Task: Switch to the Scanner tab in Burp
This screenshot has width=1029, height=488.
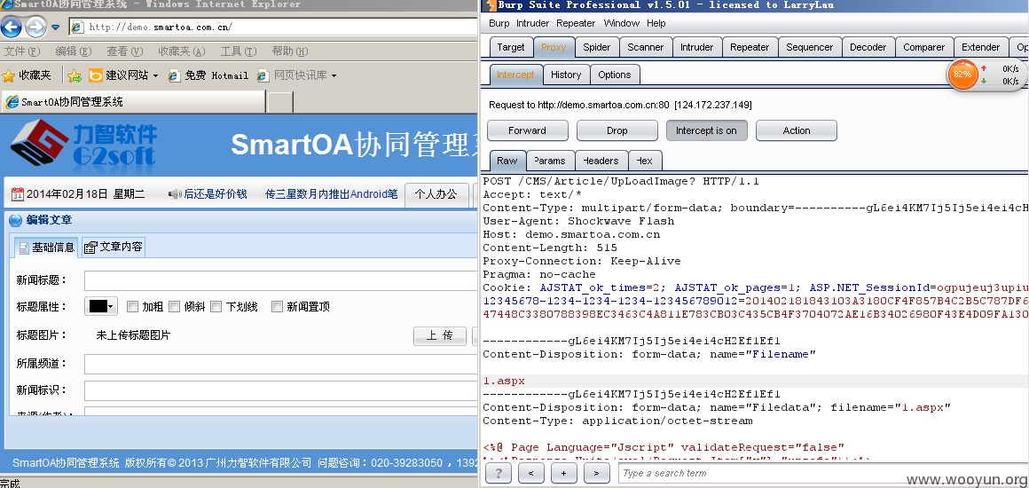Action: [x=645, y=47]
